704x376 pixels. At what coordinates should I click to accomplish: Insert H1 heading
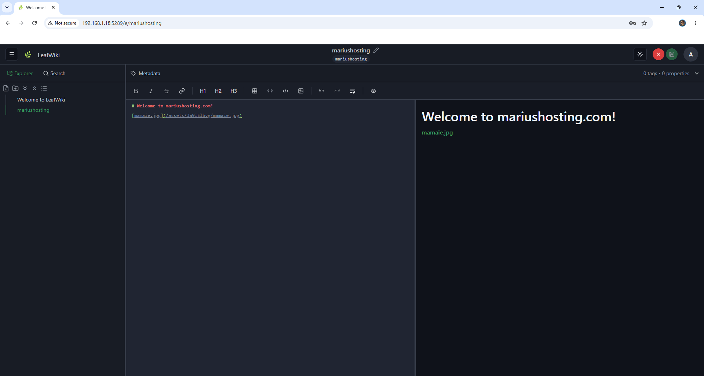pos(203,91)
